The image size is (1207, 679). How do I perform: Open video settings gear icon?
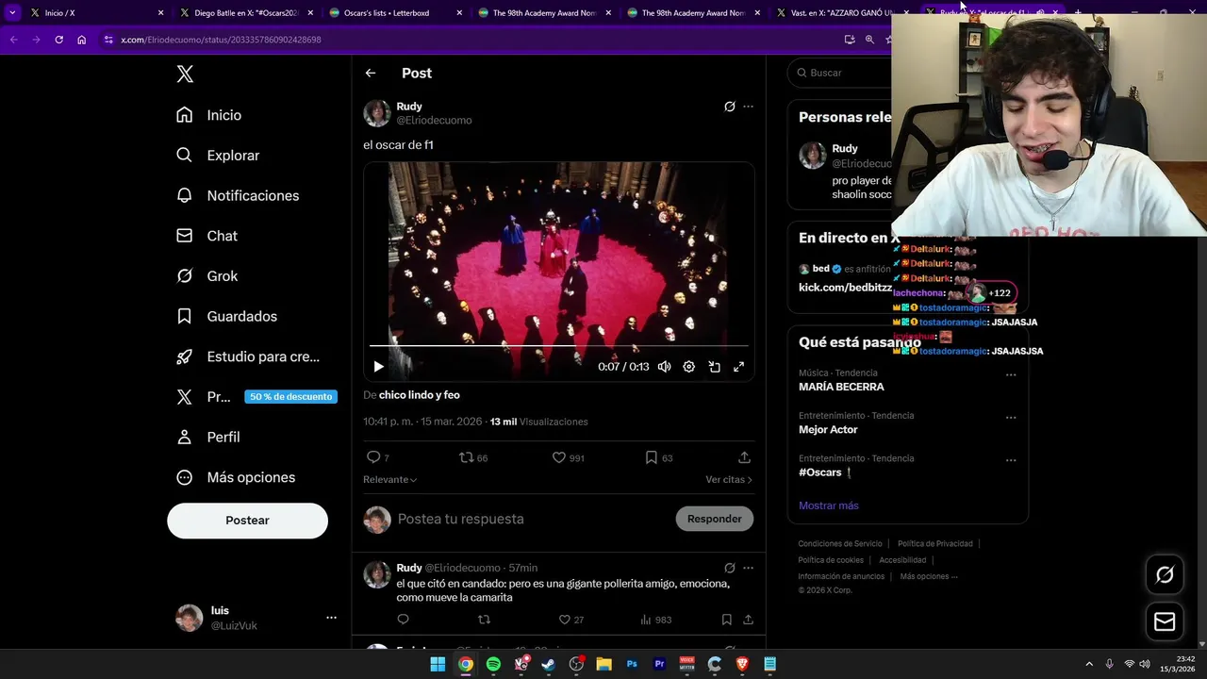688,367
